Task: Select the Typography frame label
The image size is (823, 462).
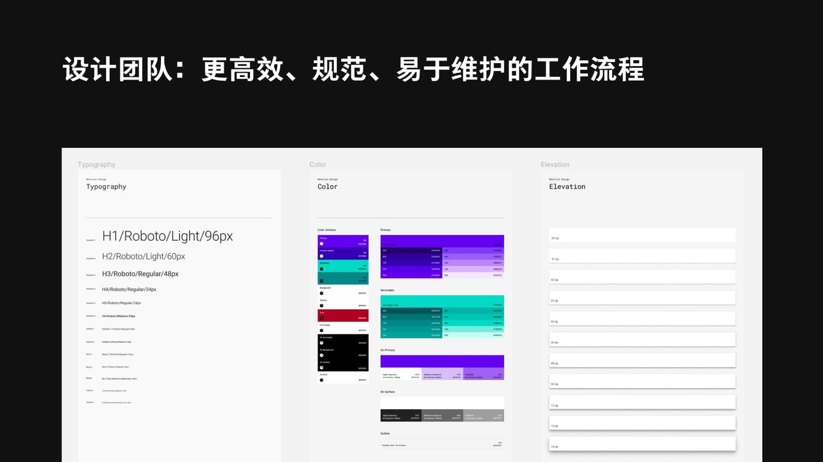Action: click(x=96, y=164)
